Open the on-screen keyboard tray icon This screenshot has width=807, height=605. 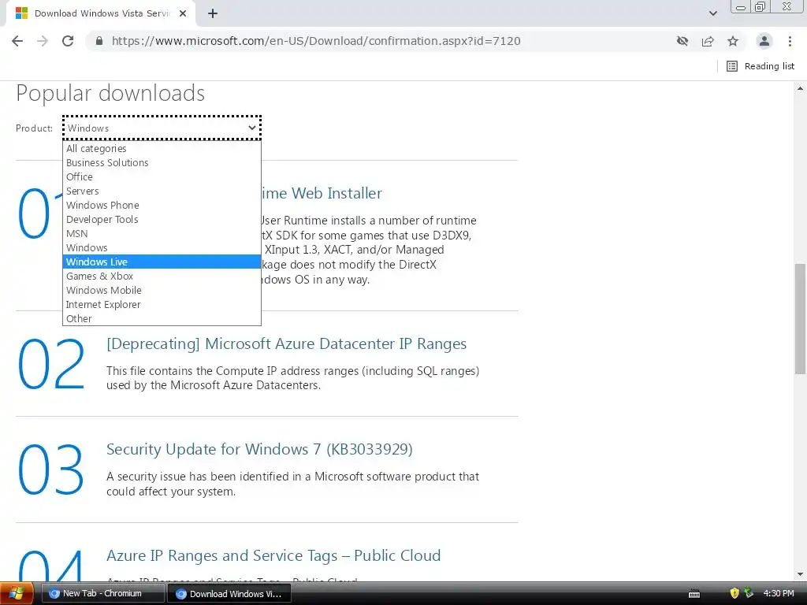point(694,594)
